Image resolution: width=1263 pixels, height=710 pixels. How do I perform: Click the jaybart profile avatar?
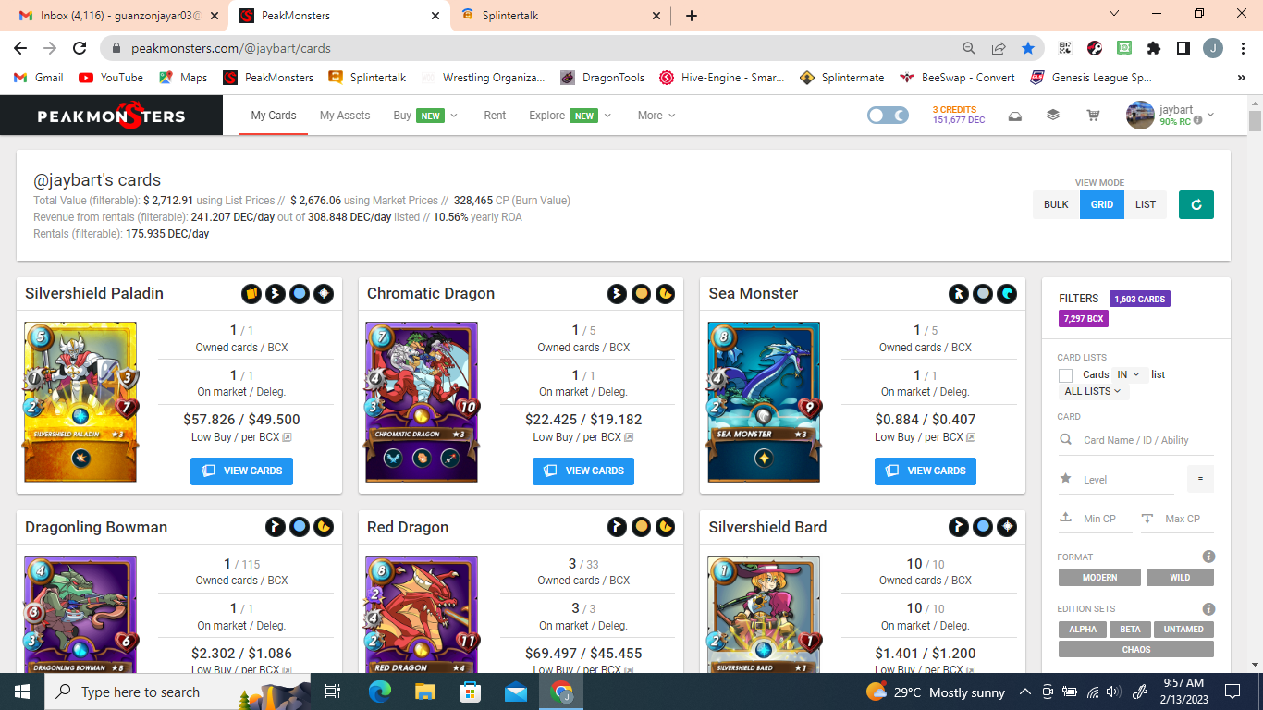coord(1140,116)
